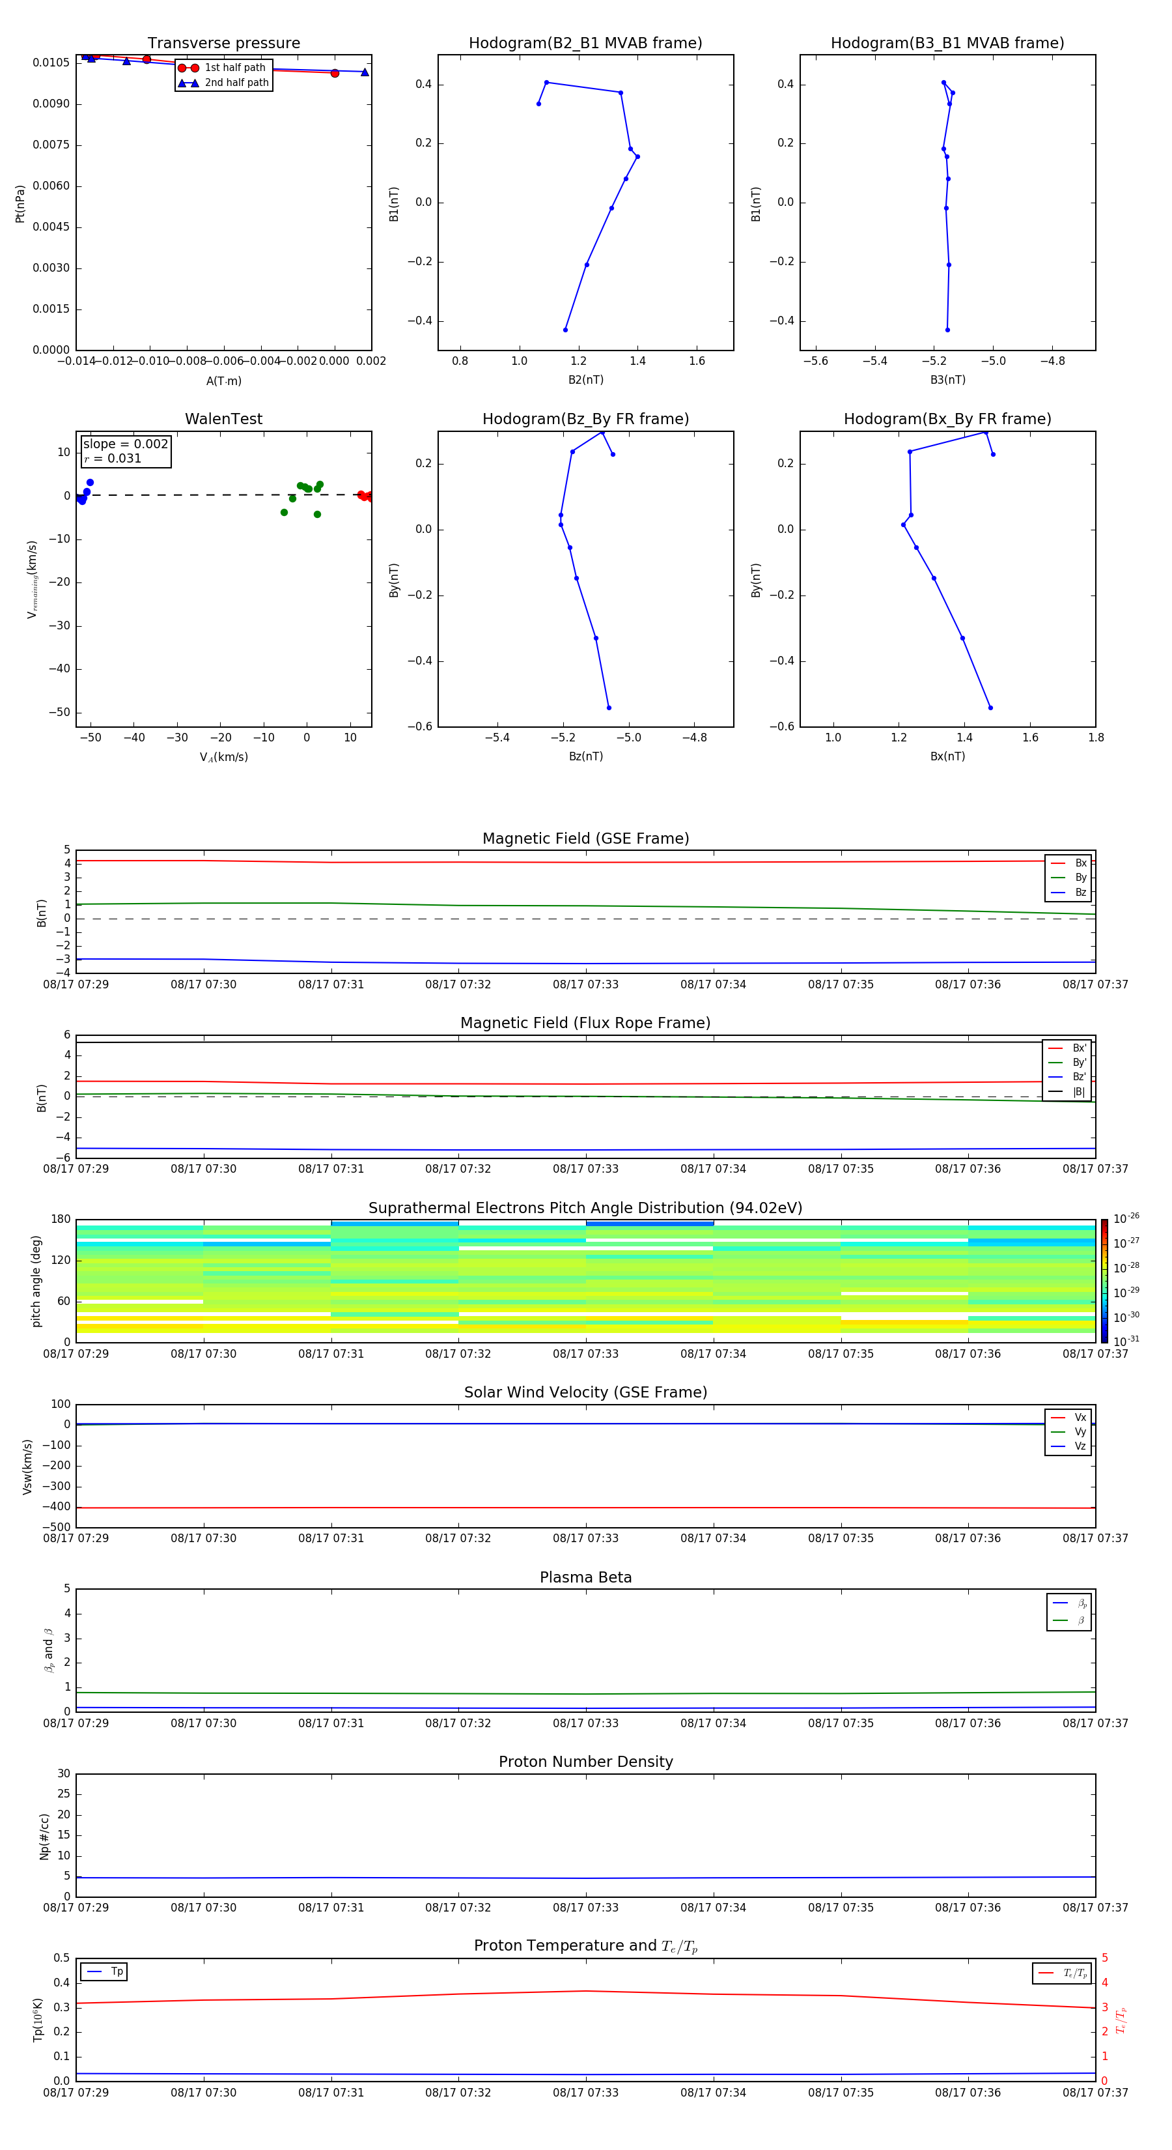Image resolution: width=1172 pixels, height=2150 pixels.
Task: Click the rightmost blue triangle in Transverse pressure
Action: tap(365, 72)
